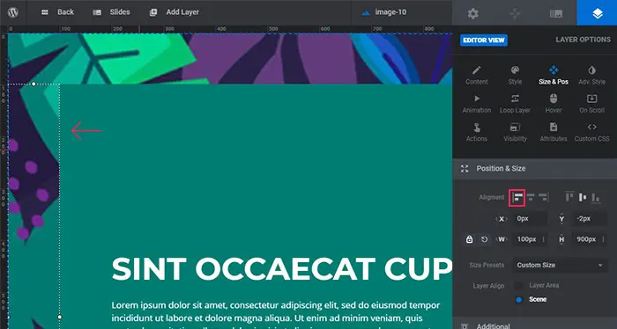The width and height of the screenshot is (617, 329).
Task: Open the Attributes section
Action: pos(554,132)
